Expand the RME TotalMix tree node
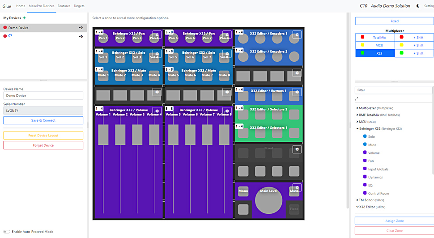Image resolution: width=434 pixels, height=238 pixels. [x=357, y=115]
